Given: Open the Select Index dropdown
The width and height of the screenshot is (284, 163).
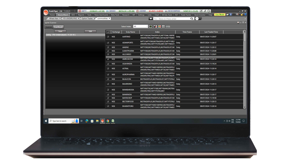Looking at the screenshot, I should tap(140, 26).
